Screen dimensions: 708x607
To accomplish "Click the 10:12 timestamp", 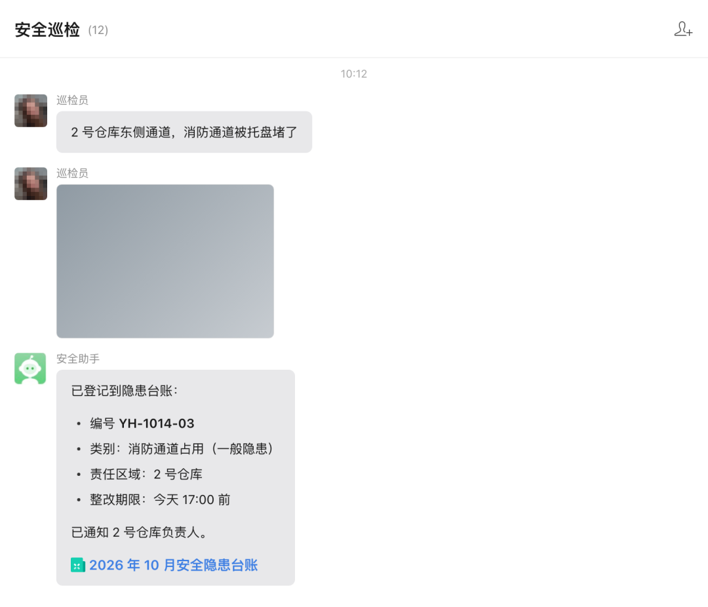I will point(354,73).
